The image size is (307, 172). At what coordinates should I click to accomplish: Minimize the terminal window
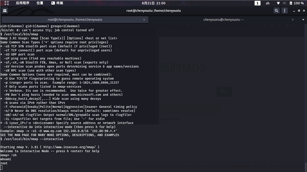(294, 11)
